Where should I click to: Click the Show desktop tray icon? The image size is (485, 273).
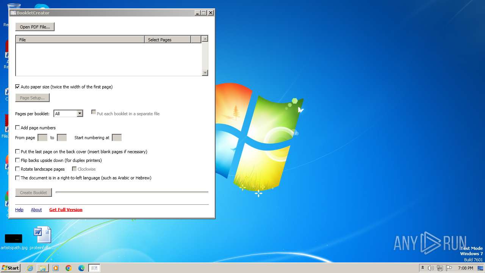481,268
